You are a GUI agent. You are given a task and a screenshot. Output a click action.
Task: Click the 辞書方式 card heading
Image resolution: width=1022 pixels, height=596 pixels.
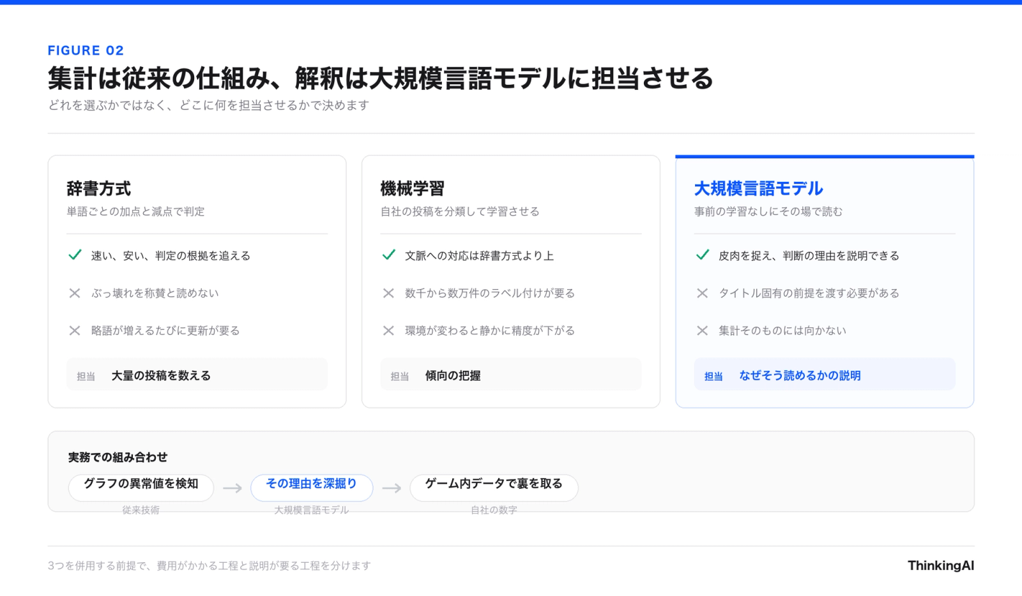click(x=99, y=188)
